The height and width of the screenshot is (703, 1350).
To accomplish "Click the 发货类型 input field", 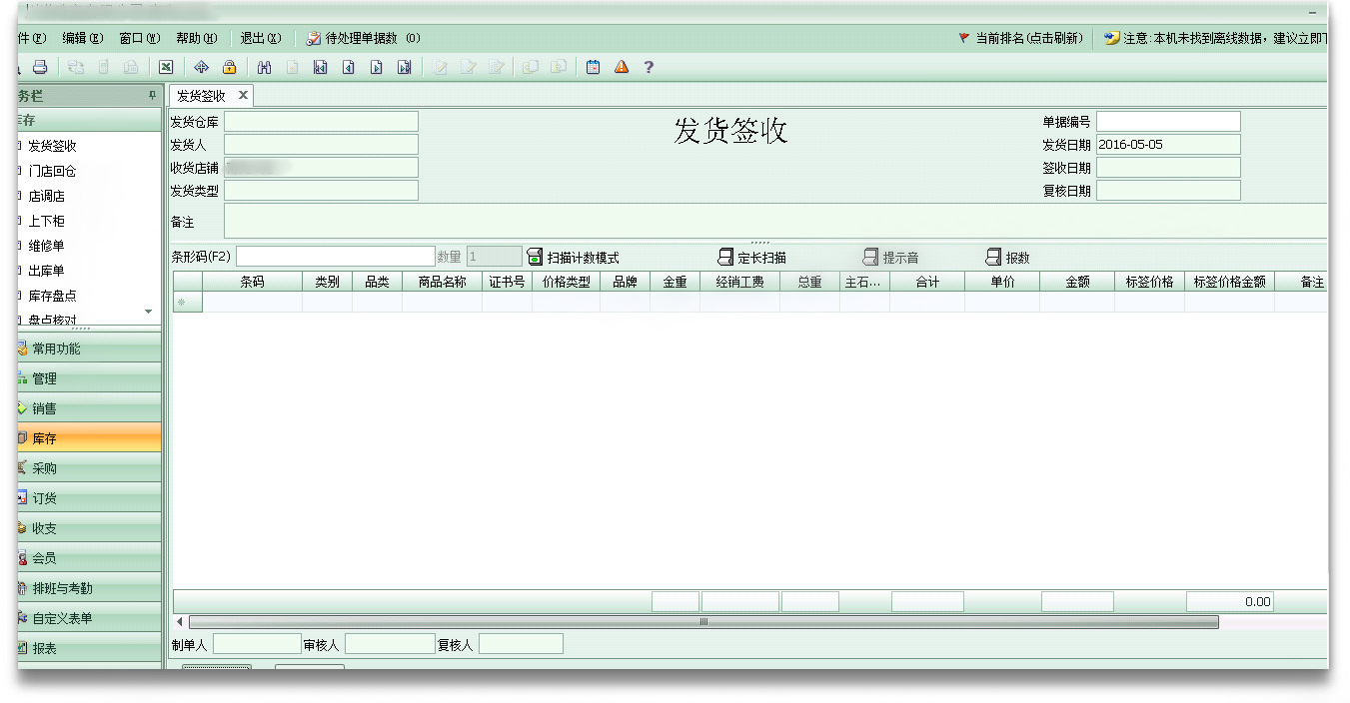I will coord(321,191).
